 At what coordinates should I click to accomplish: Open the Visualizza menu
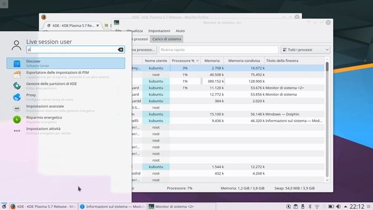[135, 31]
